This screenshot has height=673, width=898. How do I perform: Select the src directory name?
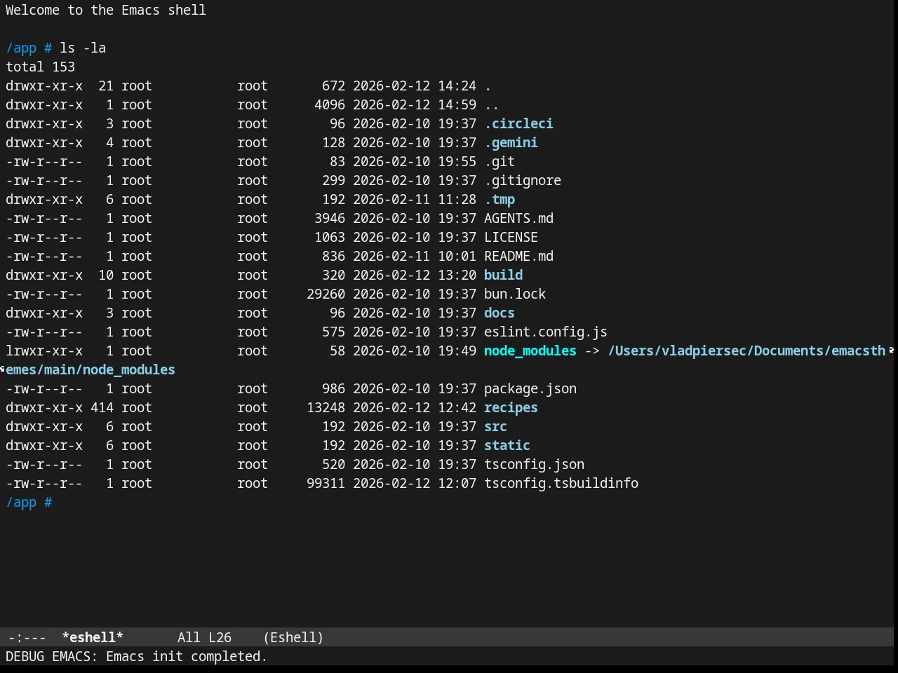tap(495, 426)
